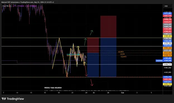Select the white 4496,715 price label
Screen dimensions: 174x103
(167, 64)
